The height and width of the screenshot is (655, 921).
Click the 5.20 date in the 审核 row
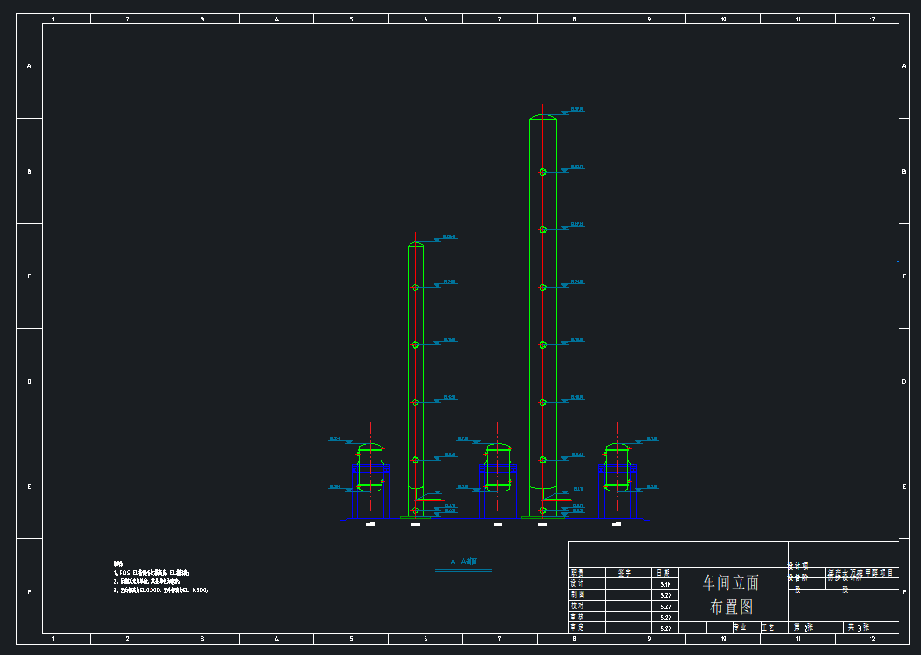pyautogui.click(x=666, y=618)
